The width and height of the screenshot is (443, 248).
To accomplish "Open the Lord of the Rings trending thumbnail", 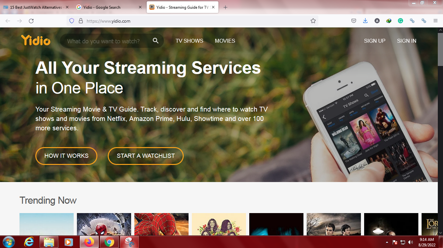I will pos(430,224).
